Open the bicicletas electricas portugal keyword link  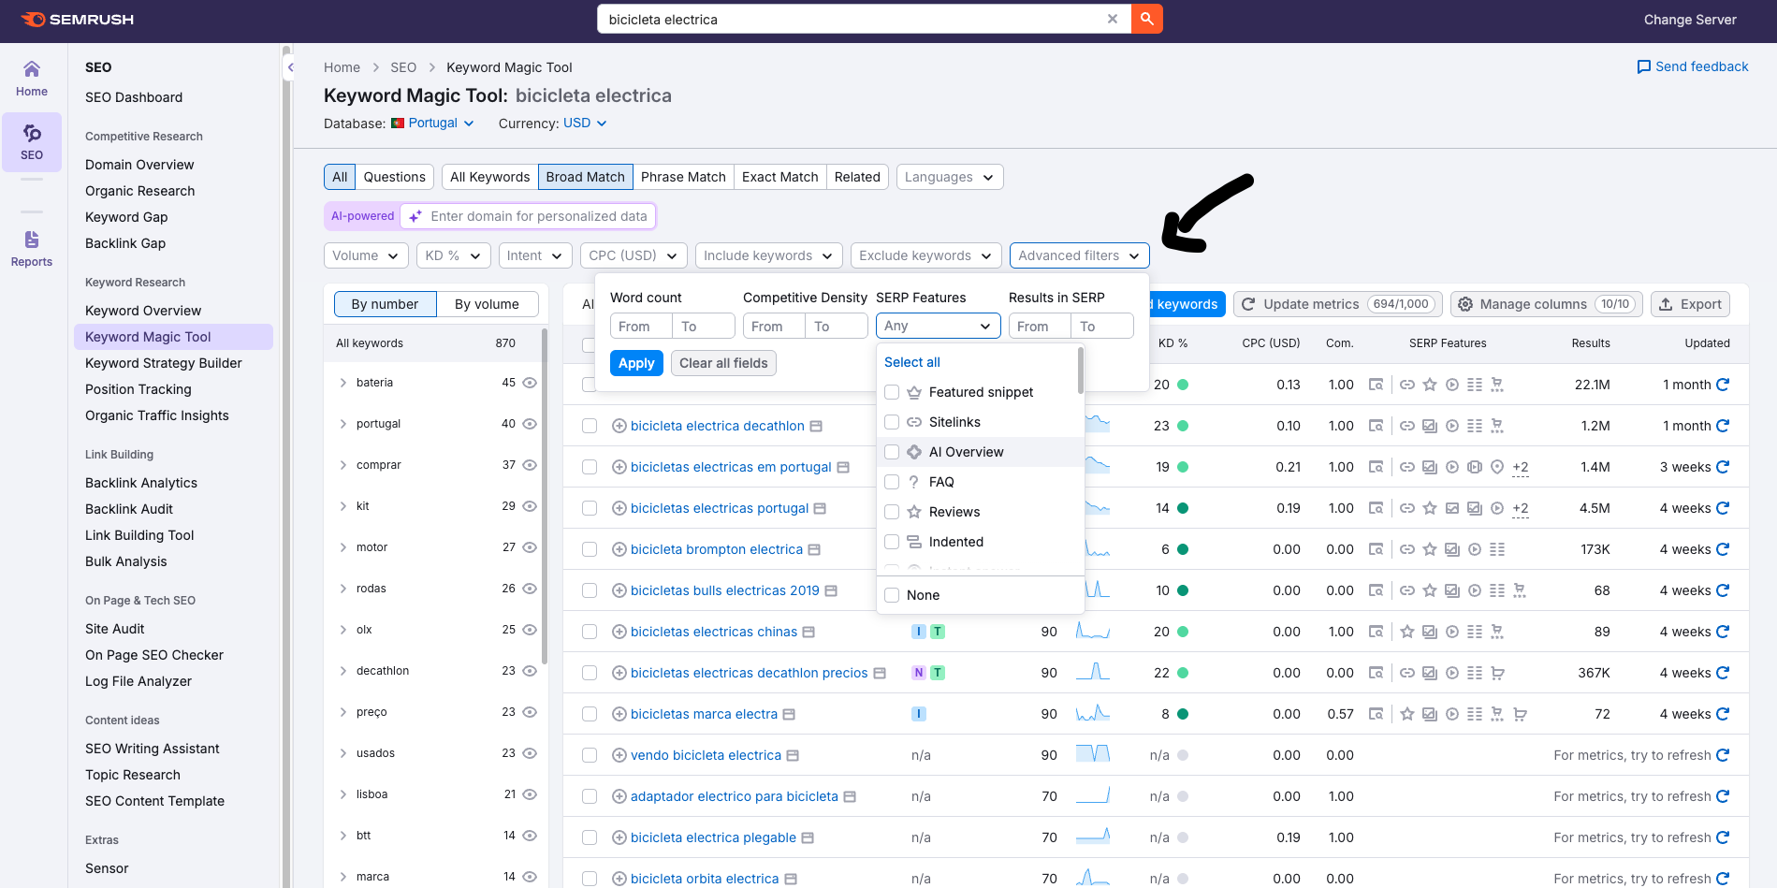point(720,508)
